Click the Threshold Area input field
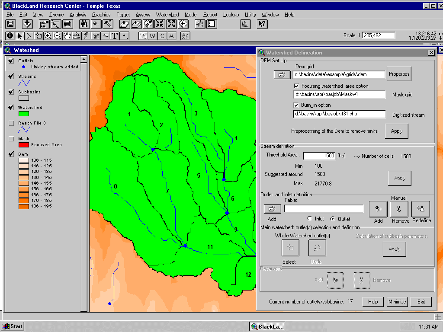This screenshot has width=443, height=332. click(x=319, y=156)
